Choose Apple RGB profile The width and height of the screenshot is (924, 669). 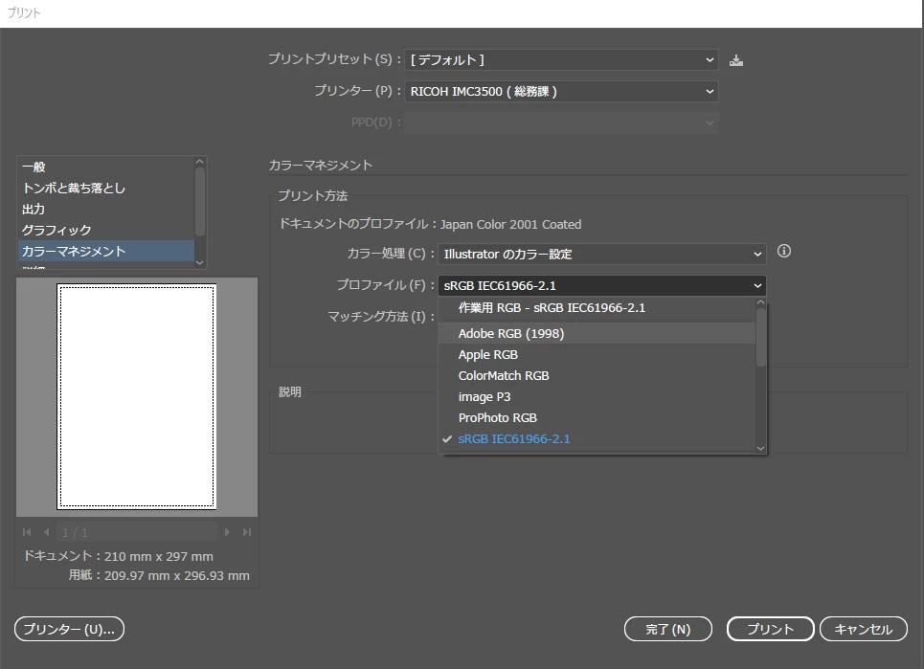(x=597, y=354)
